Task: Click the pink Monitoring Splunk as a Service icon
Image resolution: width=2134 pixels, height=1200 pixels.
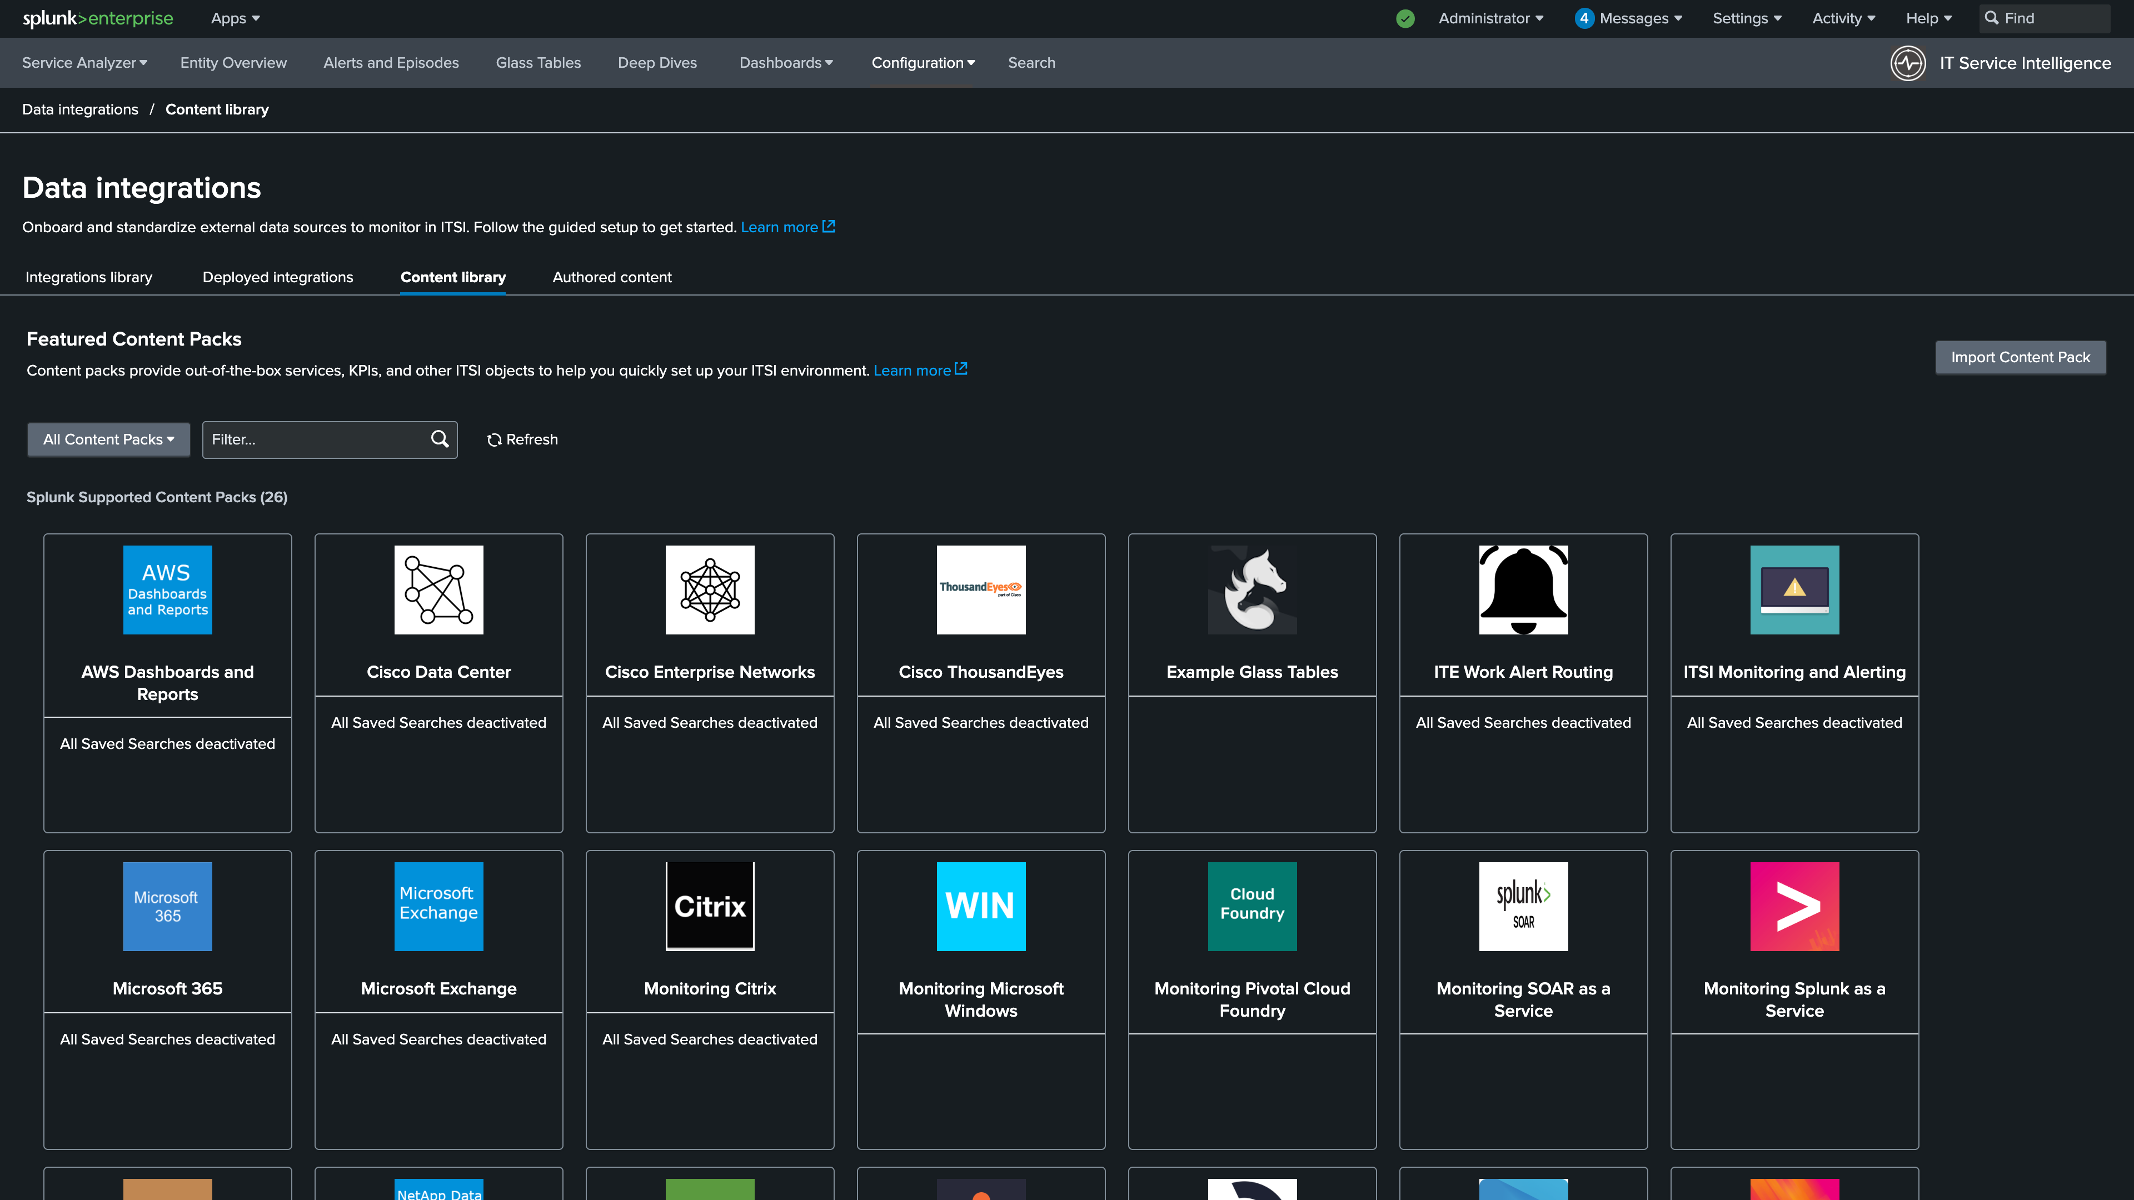Action: 1794,906
